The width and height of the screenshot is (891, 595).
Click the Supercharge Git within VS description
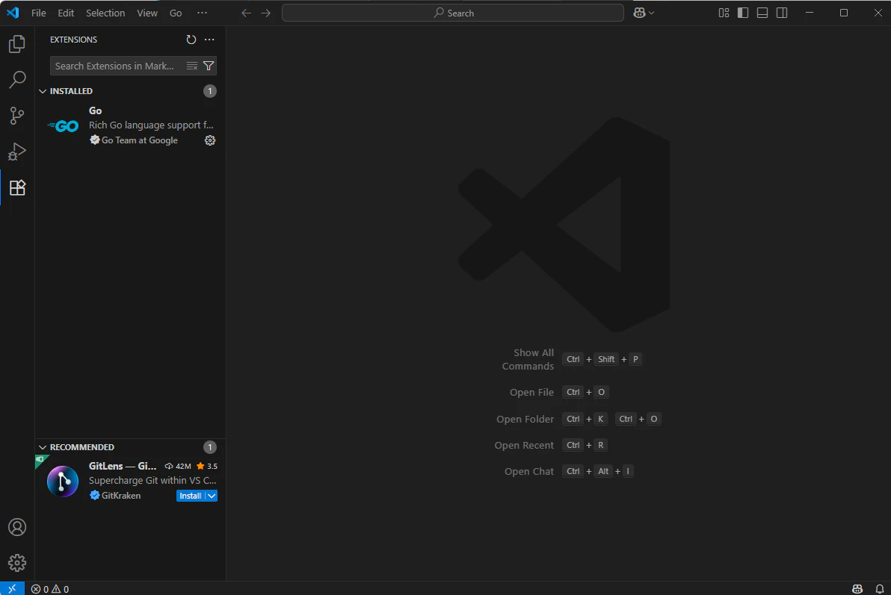[152, 480]
